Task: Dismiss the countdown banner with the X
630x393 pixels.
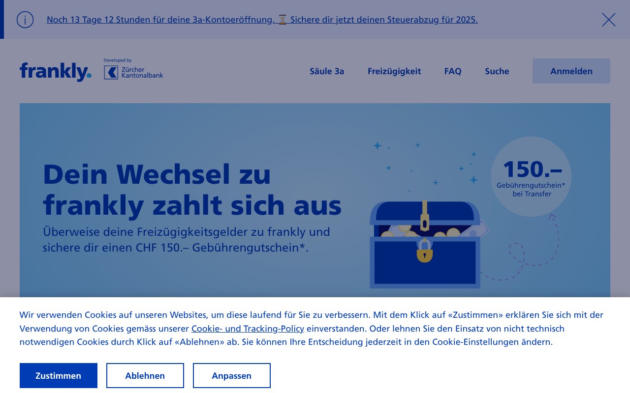Action: (x=608, y=20)
